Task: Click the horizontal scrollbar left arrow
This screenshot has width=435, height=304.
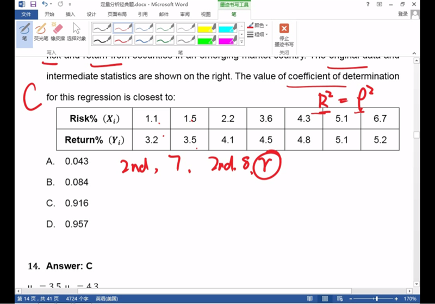Action: pos(18,291)
